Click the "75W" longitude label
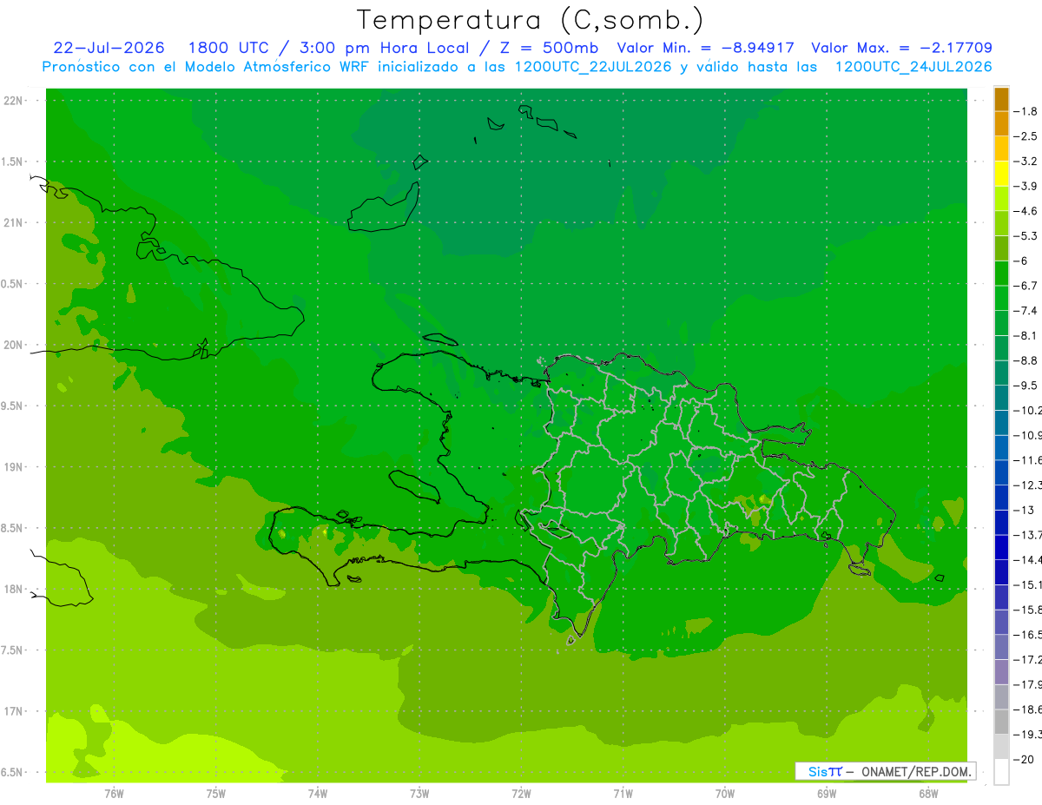 215,793
